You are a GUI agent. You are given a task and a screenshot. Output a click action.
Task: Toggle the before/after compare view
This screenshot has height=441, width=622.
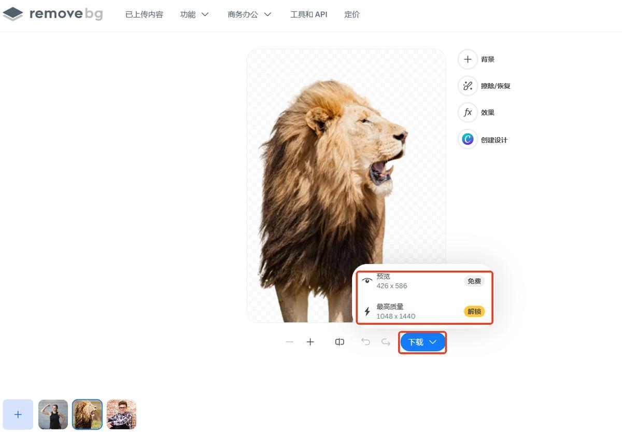[x=340, y=342]
